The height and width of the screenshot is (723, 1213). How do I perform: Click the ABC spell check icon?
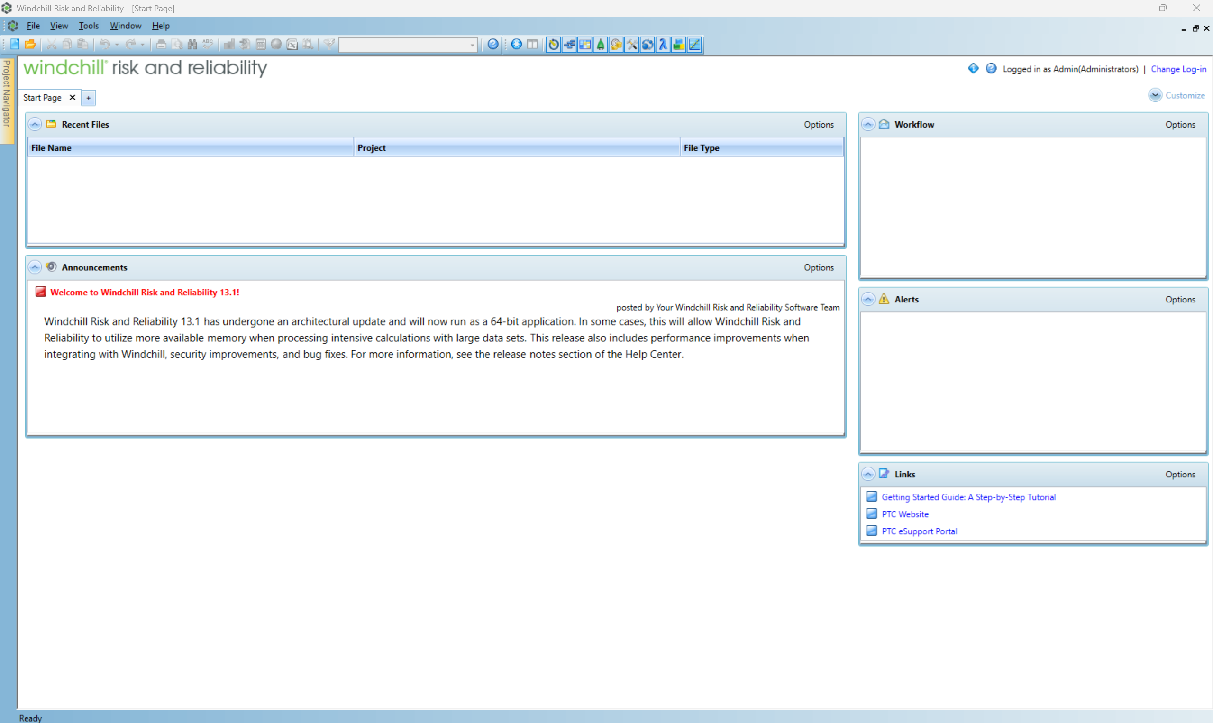[208, 45]
